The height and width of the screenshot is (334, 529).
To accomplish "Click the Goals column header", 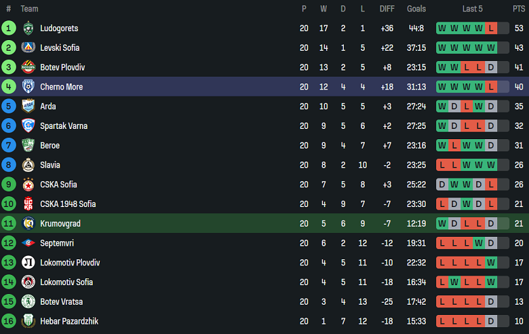I will tap(416, 9).
